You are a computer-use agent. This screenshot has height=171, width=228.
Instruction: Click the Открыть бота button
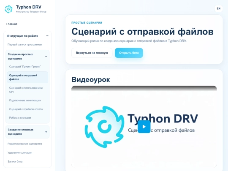129,53
